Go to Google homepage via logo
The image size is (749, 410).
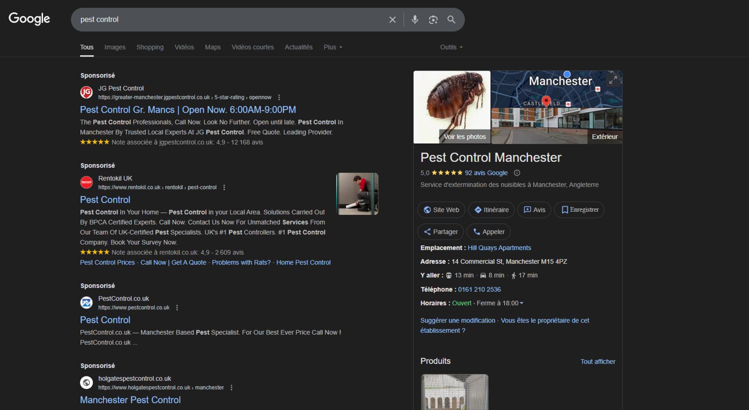[x=29, y=19]
